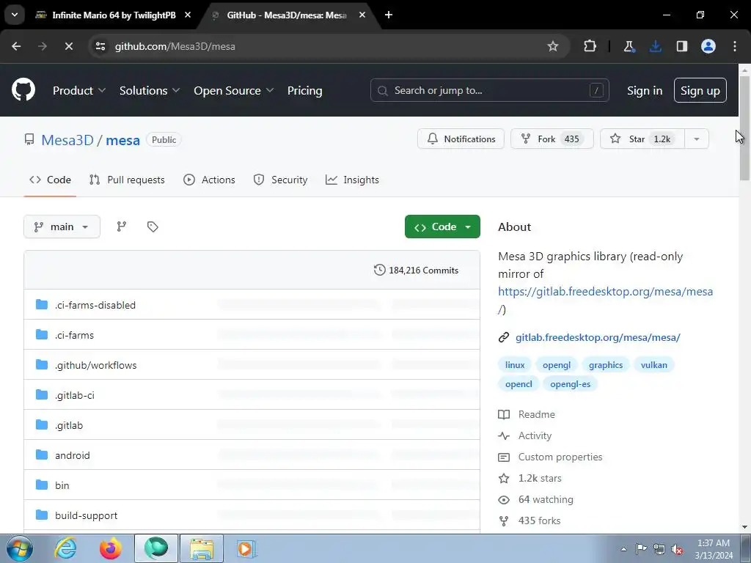Click the page vertical scrollbar thumb
Viewport: 751px width, 563px height.
coord(744,128)
